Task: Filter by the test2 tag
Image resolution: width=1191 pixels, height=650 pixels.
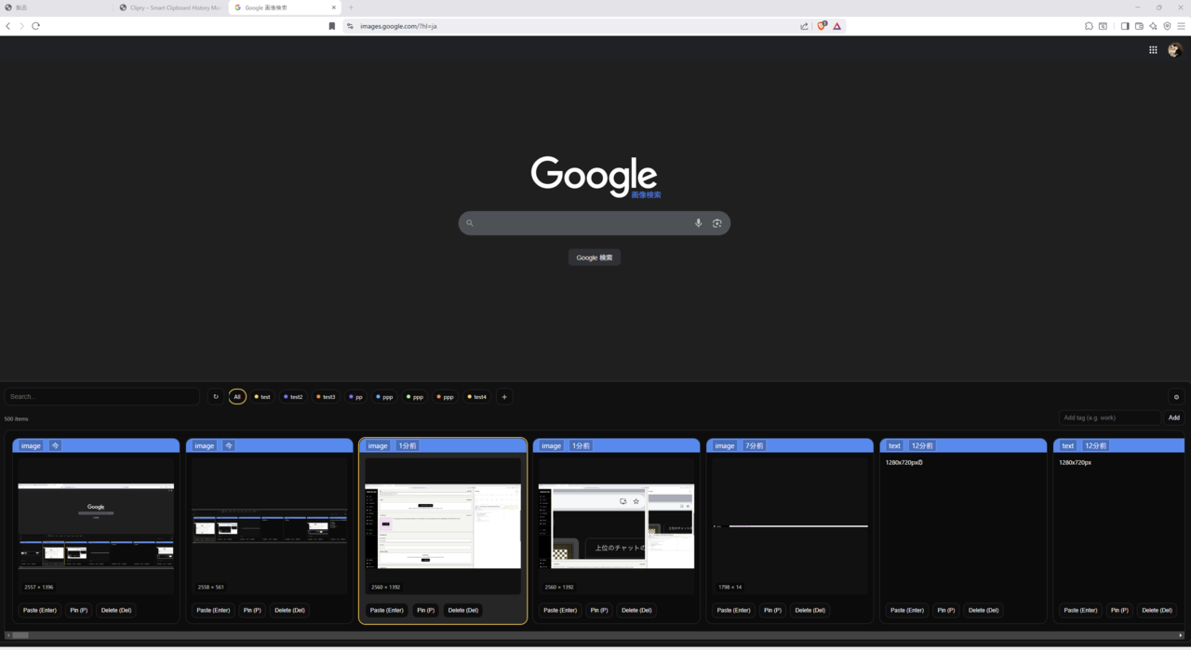Action: click(x=293, y=397)
